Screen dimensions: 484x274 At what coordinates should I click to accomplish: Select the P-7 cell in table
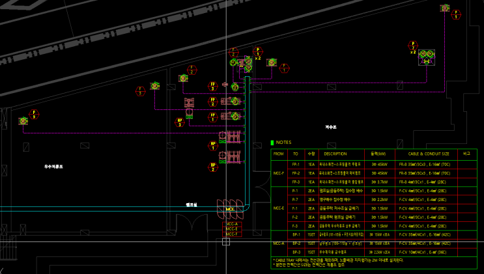[x=295, y=200]
